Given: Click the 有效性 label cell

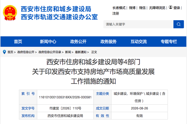Looking at the screenshot, I should click(x=103, y=116).
